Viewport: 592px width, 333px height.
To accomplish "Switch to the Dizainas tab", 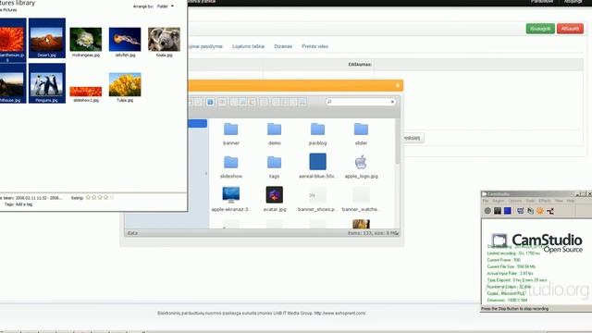I will pyautogui.click(x=283, y=46).
